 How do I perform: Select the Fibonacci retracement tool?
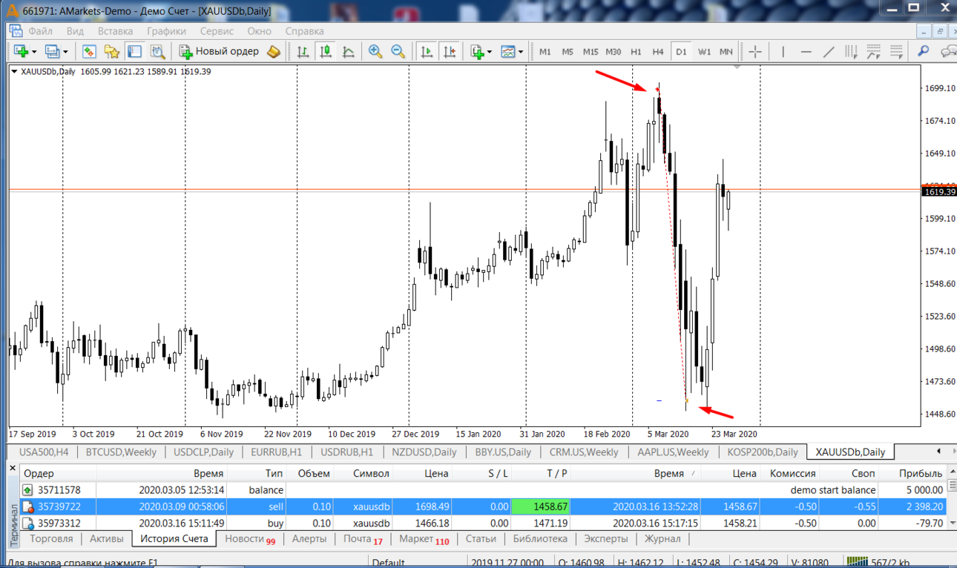pyautogui.click(x=897, y=51)
